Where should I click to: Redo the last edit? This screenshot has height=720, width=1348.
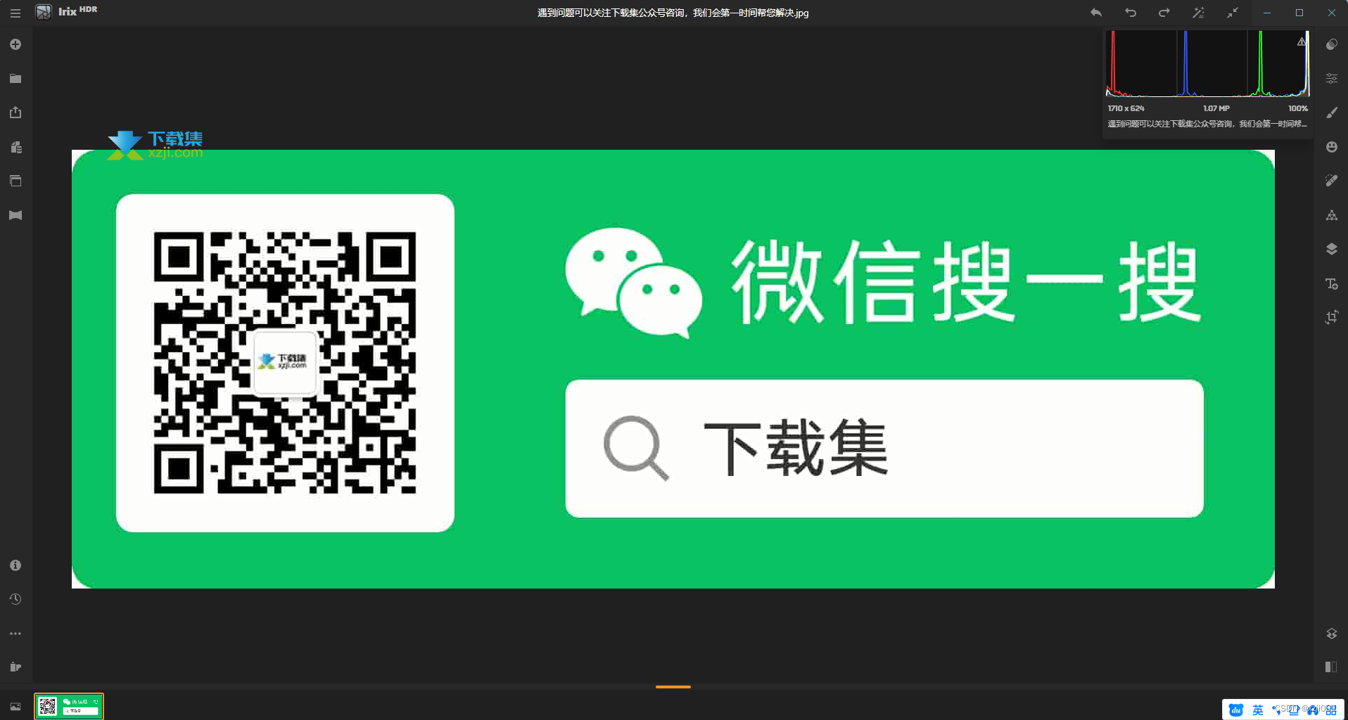[1164, 13]
